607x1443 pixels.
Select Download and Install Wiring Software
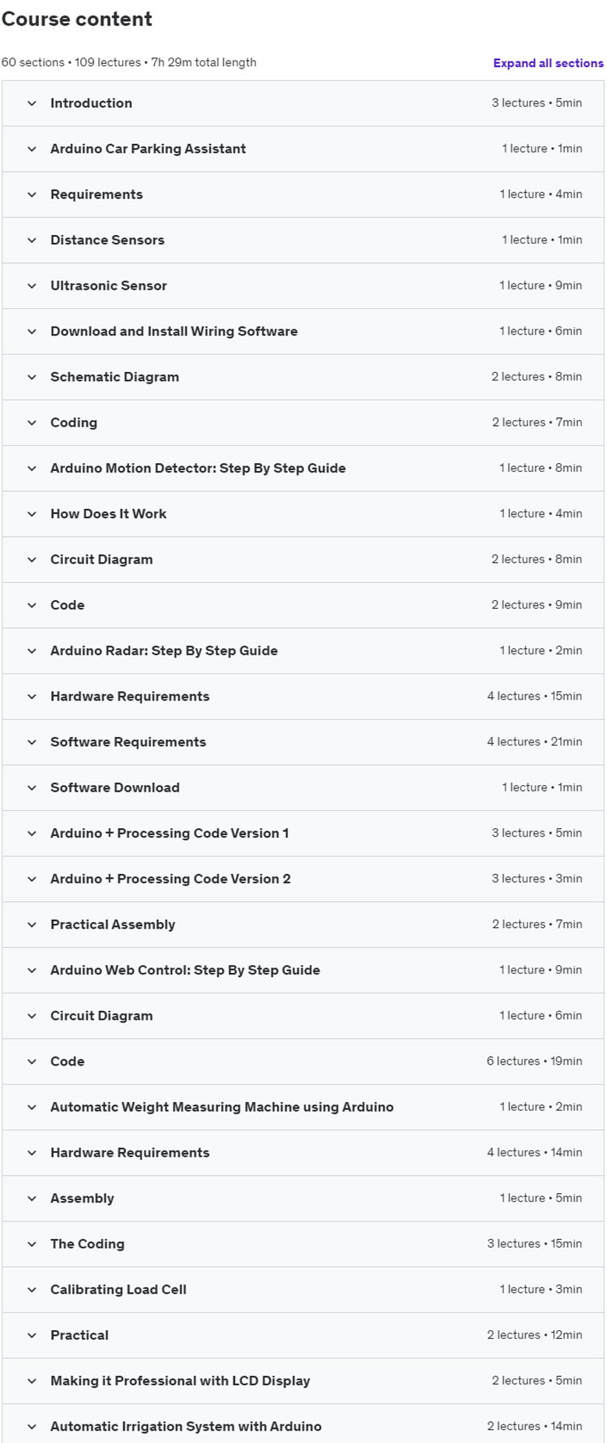click(174, 331)
